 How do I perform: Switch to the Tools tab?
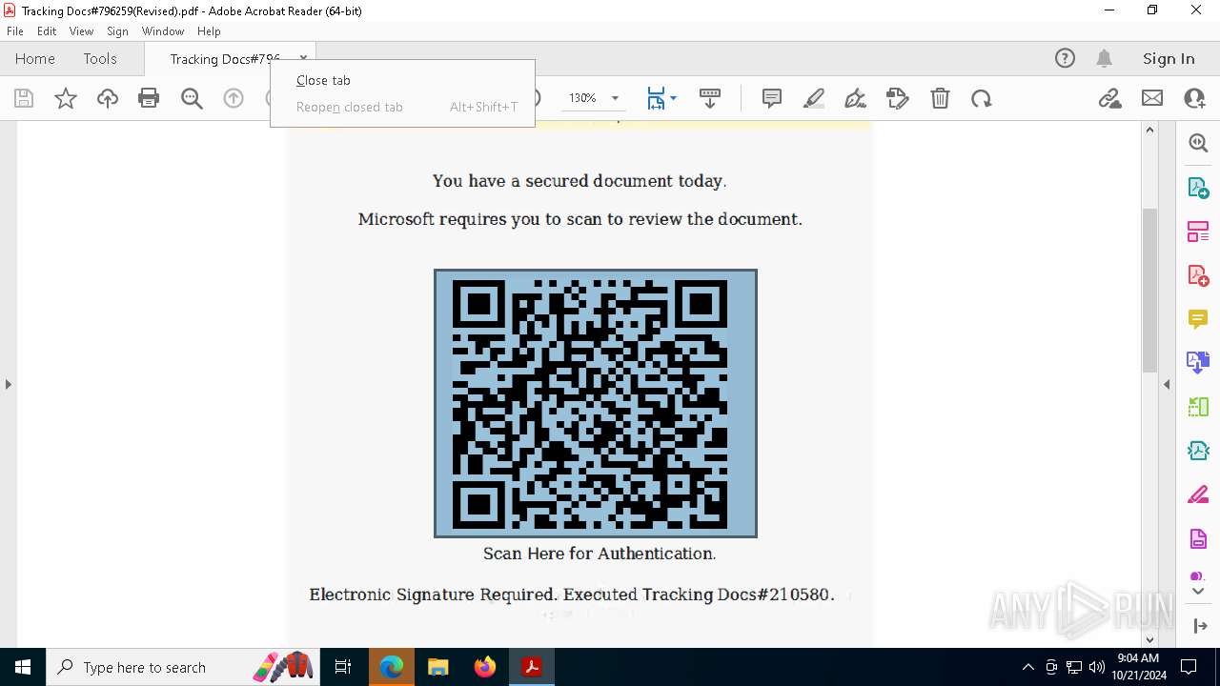pyautogui.click(x=100, y=58)
